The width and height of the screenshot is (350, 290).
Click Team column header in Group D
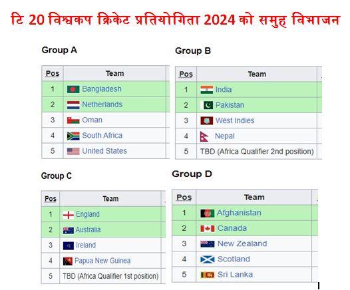click(254, 197)
